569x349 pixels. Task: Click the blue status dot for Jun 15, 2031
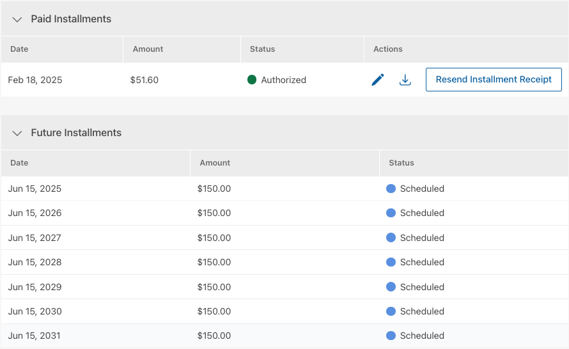(391, 336)
